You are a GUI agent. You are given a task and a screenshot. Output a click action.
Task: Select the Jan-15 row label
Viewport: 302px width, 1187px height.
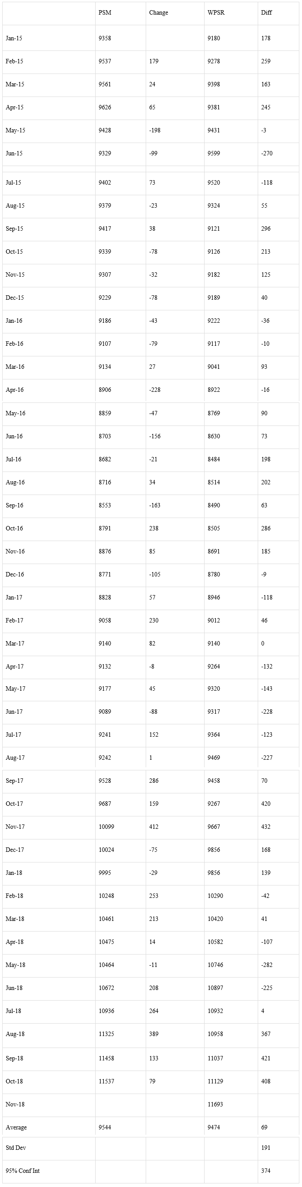(x=14, y=38)
